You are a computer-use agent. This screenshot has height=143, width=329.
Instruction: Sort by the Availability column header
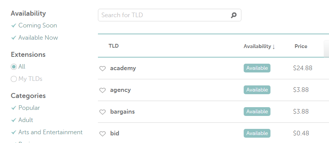(259, 47)
